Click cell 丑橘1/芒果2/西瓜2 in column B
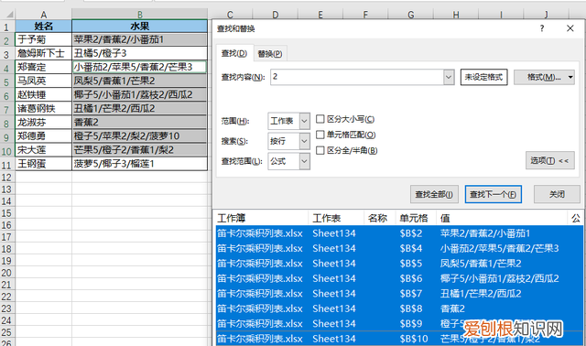Image resolution: width=586 pixels, height=346 pixels. pos(140,109)
